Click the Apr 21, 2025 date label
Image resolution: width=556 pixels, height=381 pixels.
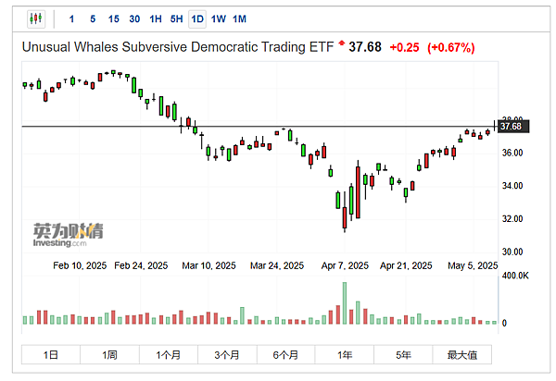click(x=406, y=265)
